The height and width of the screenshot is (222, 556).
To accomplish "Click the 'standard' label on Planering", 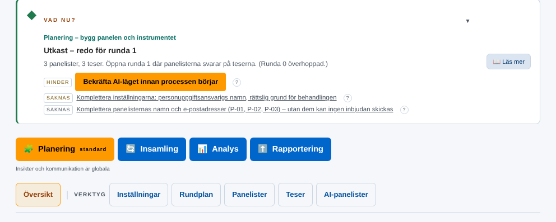I will pyautogui.click(x=93, y=149).
